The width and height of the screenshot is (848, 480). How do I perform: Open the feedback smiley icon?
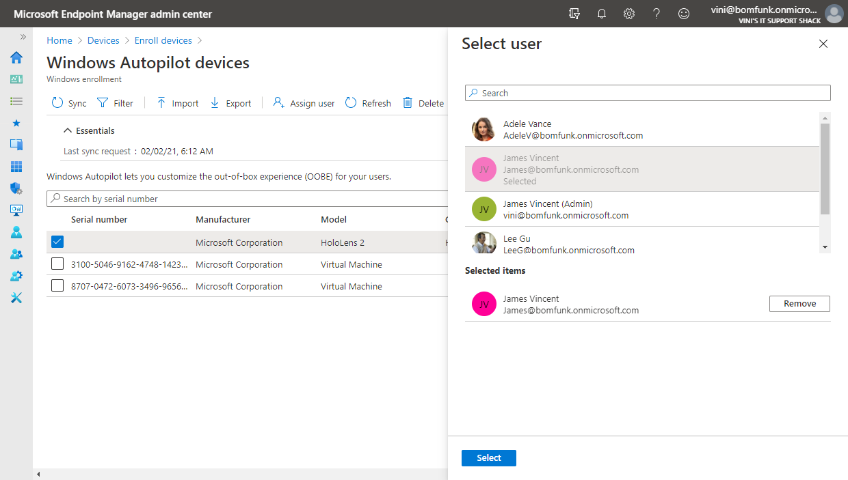684,14
